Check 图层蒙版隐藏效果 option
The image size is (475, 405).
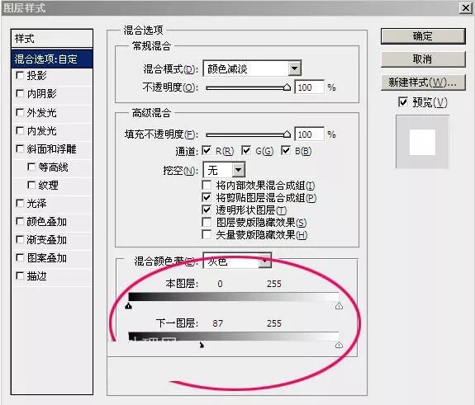(207, 223)
